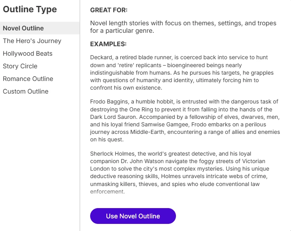The image size is (291, 231).
Task: Click the Deckard blade runner example paragraph
Action: click(184, 73)
